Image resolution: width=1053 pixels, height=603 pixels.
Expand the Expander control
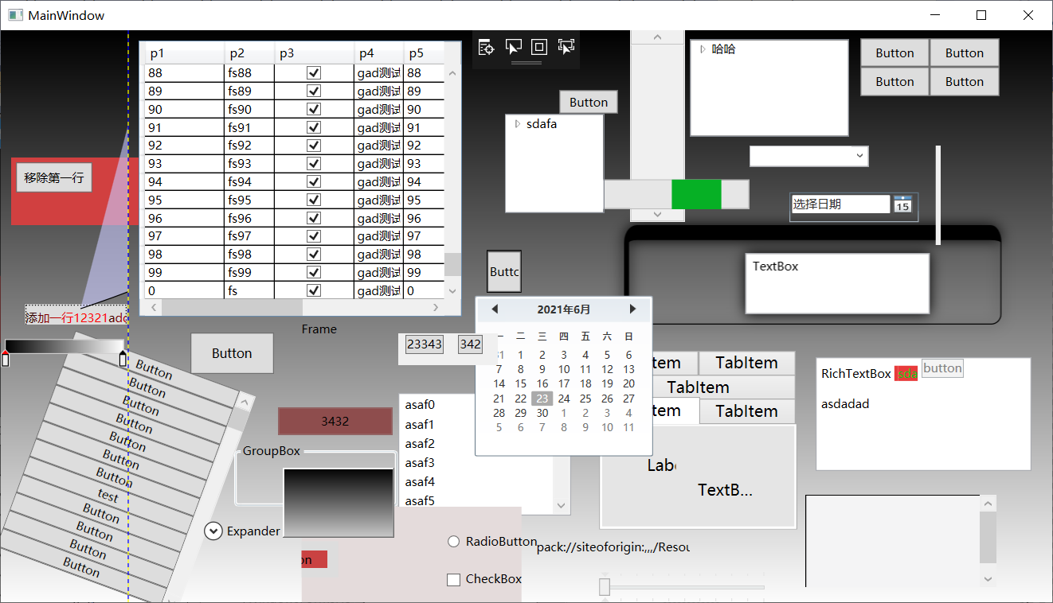click(x=213, y=531)
